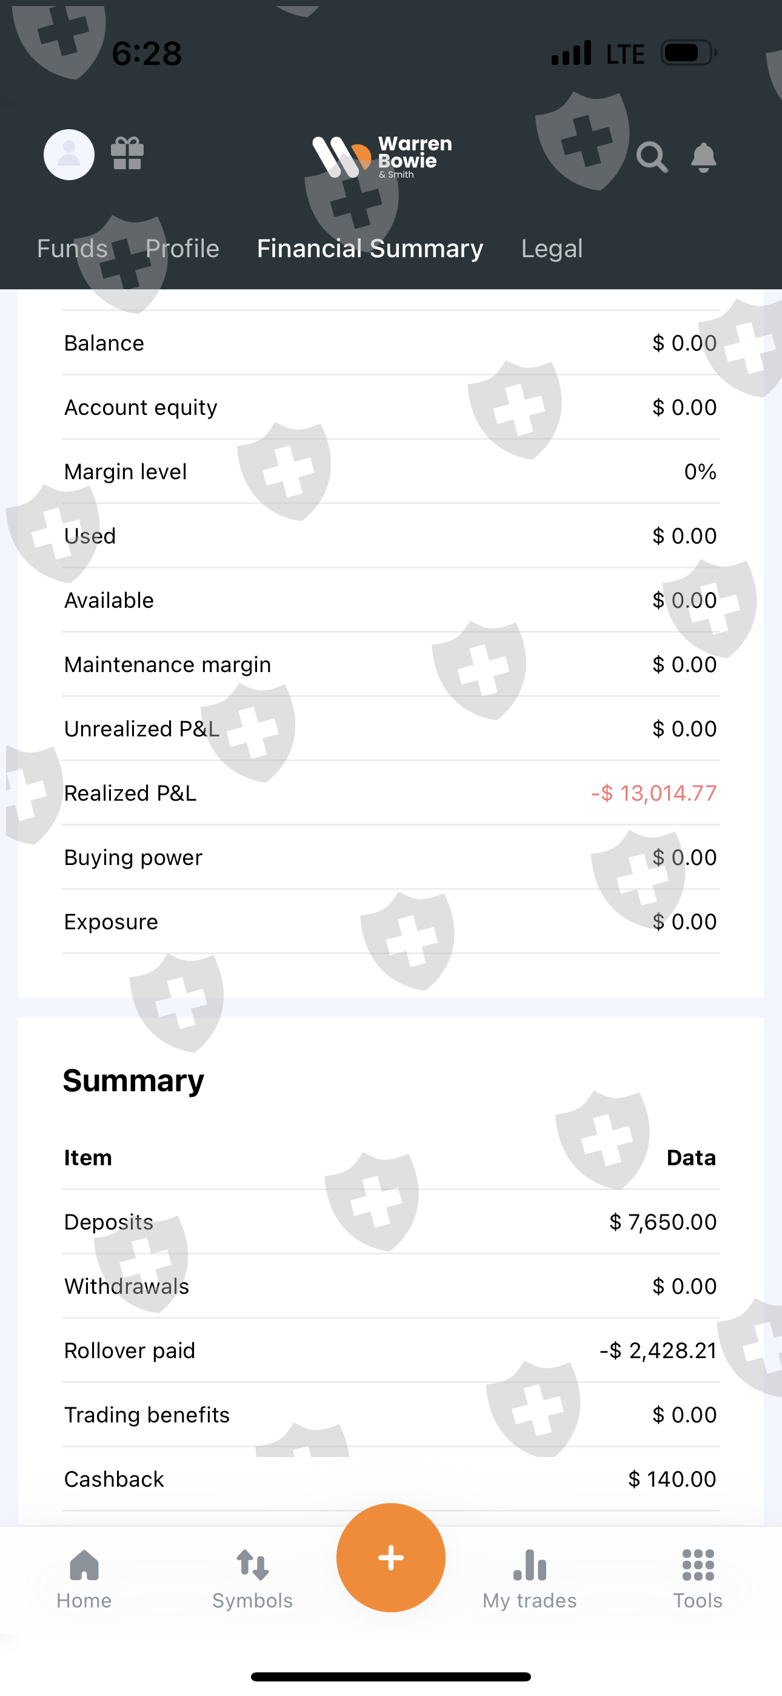Tap the Warren Bowie & Smith logo
The height and width of the screenshot is (1696, 782).
point(382,157)
